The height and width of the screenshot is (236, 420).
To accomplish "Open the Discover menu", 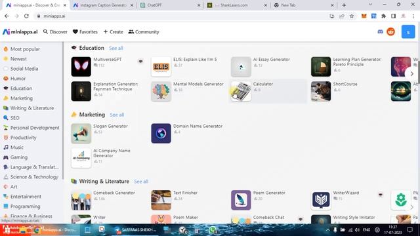I will 55,32.
